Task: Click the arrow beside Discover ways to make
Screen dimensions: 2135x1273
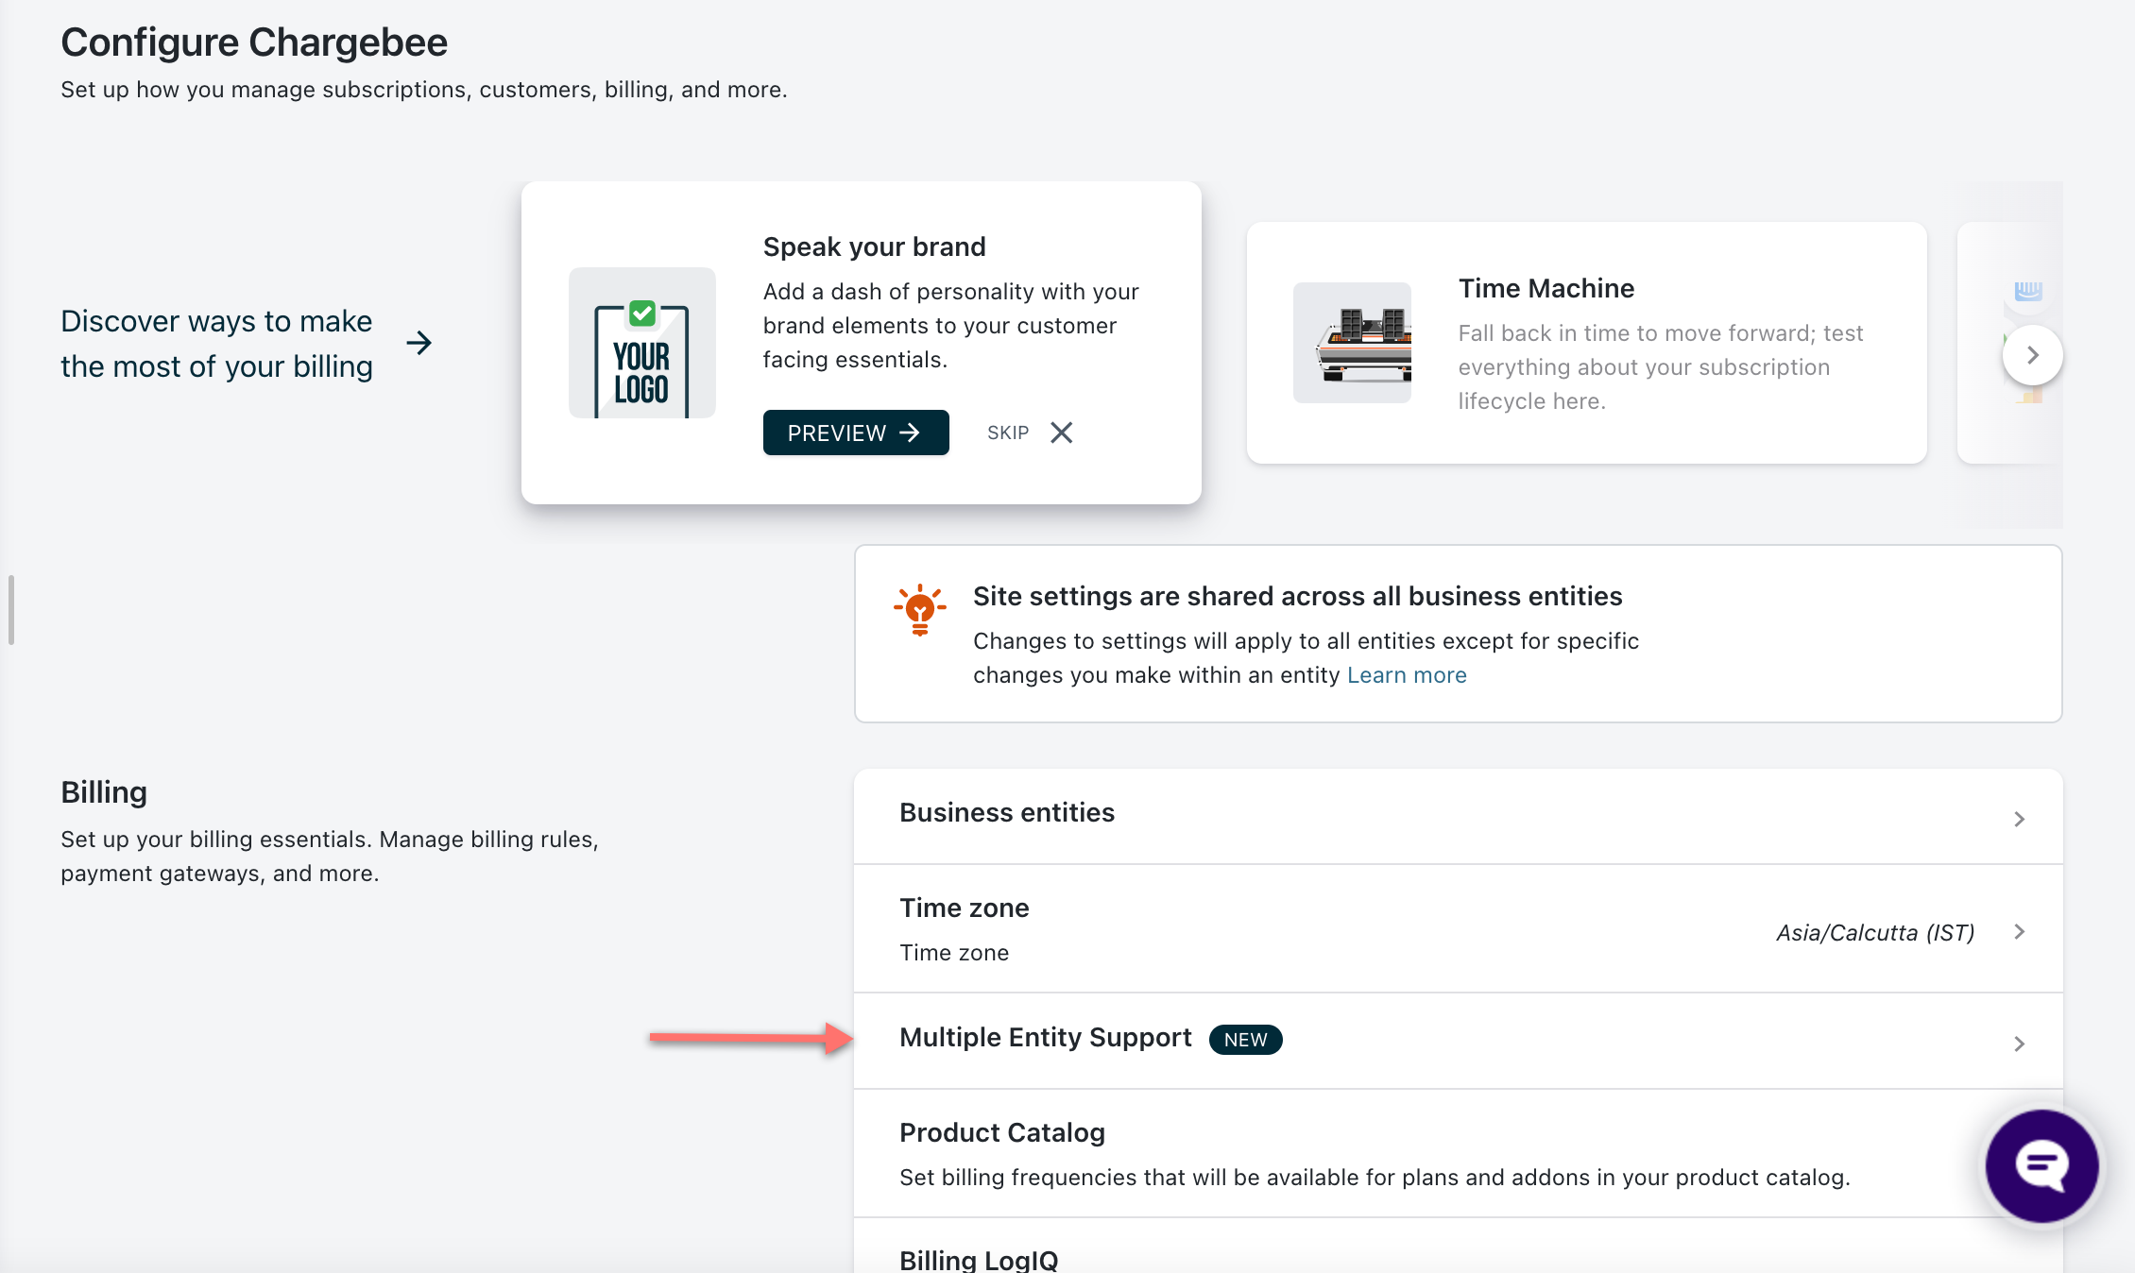Action: 419,343
